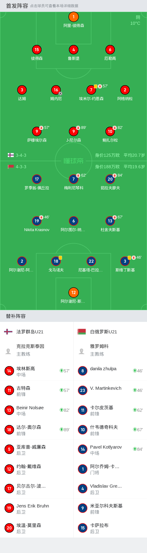Screen dimensions: 147x553
Task: Select player 19 Nikita Krasnov icon
Action: point(37,221)
